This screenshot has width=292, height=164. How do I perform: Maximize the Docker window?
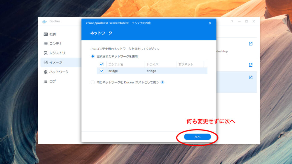click(247, 21)
